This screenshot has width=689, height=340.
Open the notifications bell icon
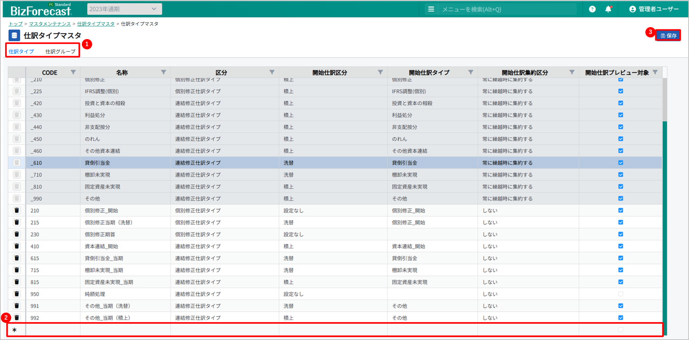coord(608,9)
